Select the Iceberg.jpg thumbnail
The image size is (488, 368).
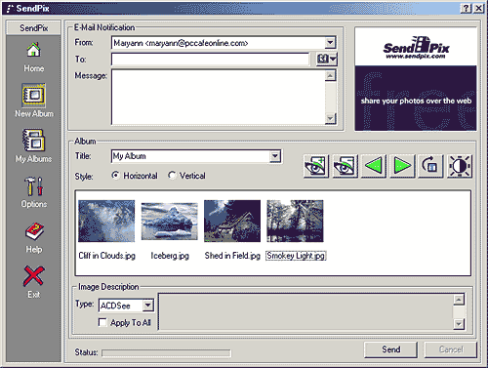(x=170, y=222)
